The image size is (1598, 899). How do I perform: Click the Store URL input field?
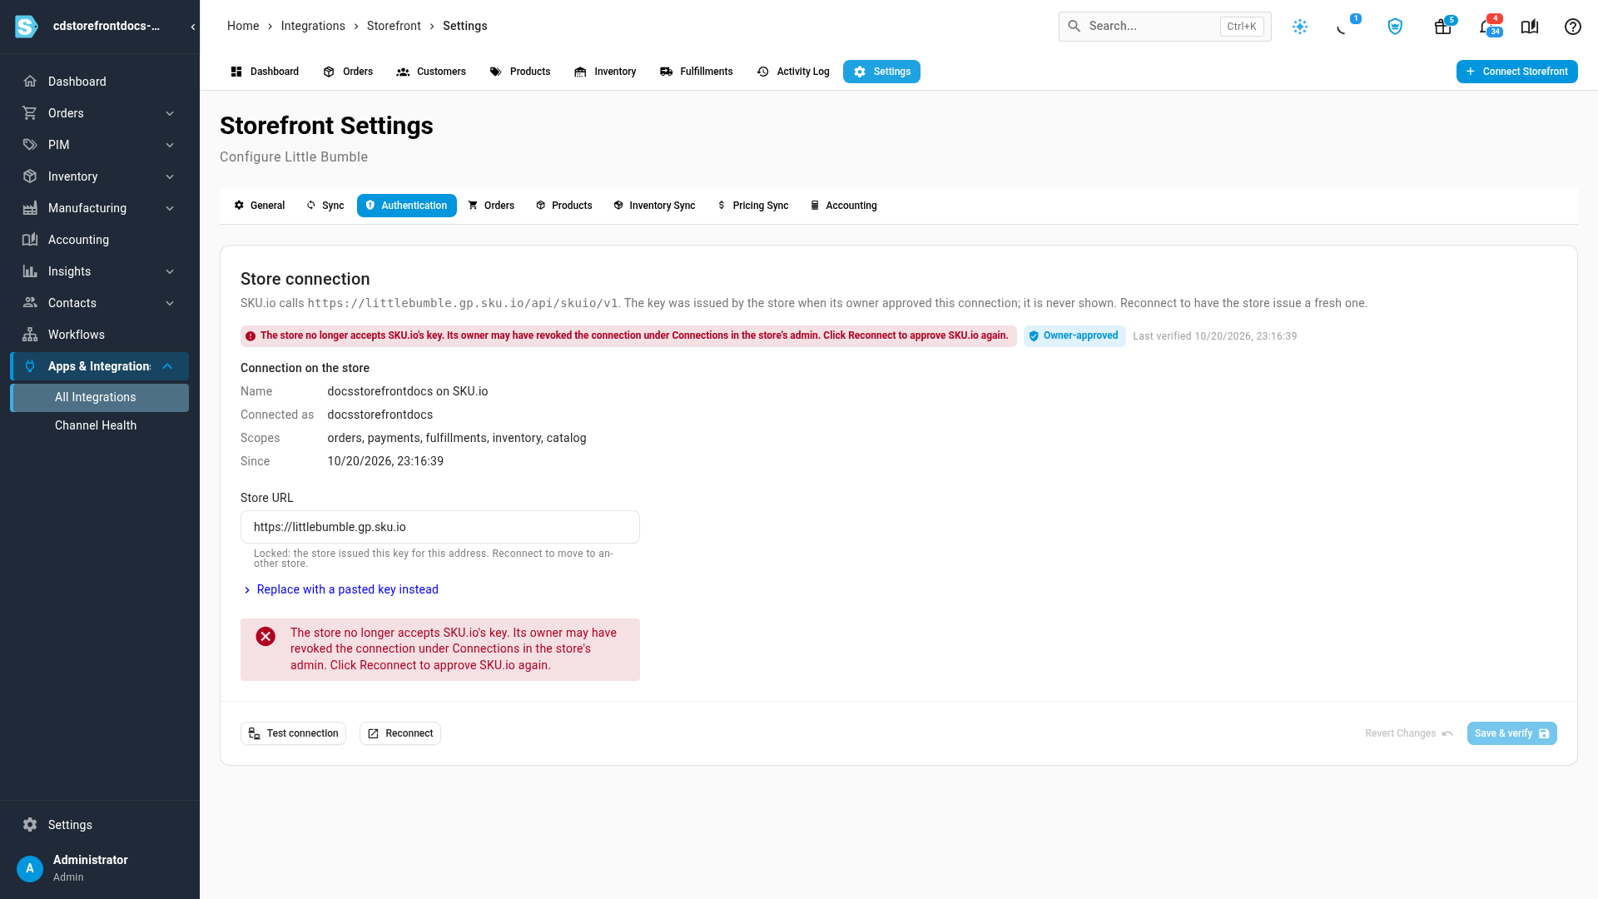click(x=440, y=527)
